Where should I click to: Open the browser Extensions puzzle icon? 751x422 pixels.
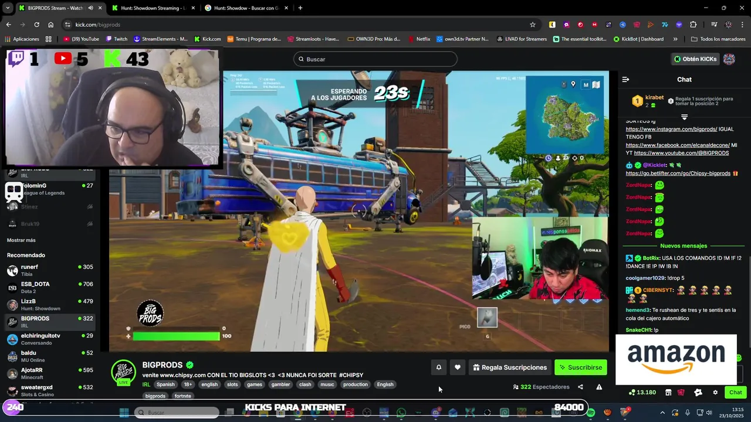[694, 25]
